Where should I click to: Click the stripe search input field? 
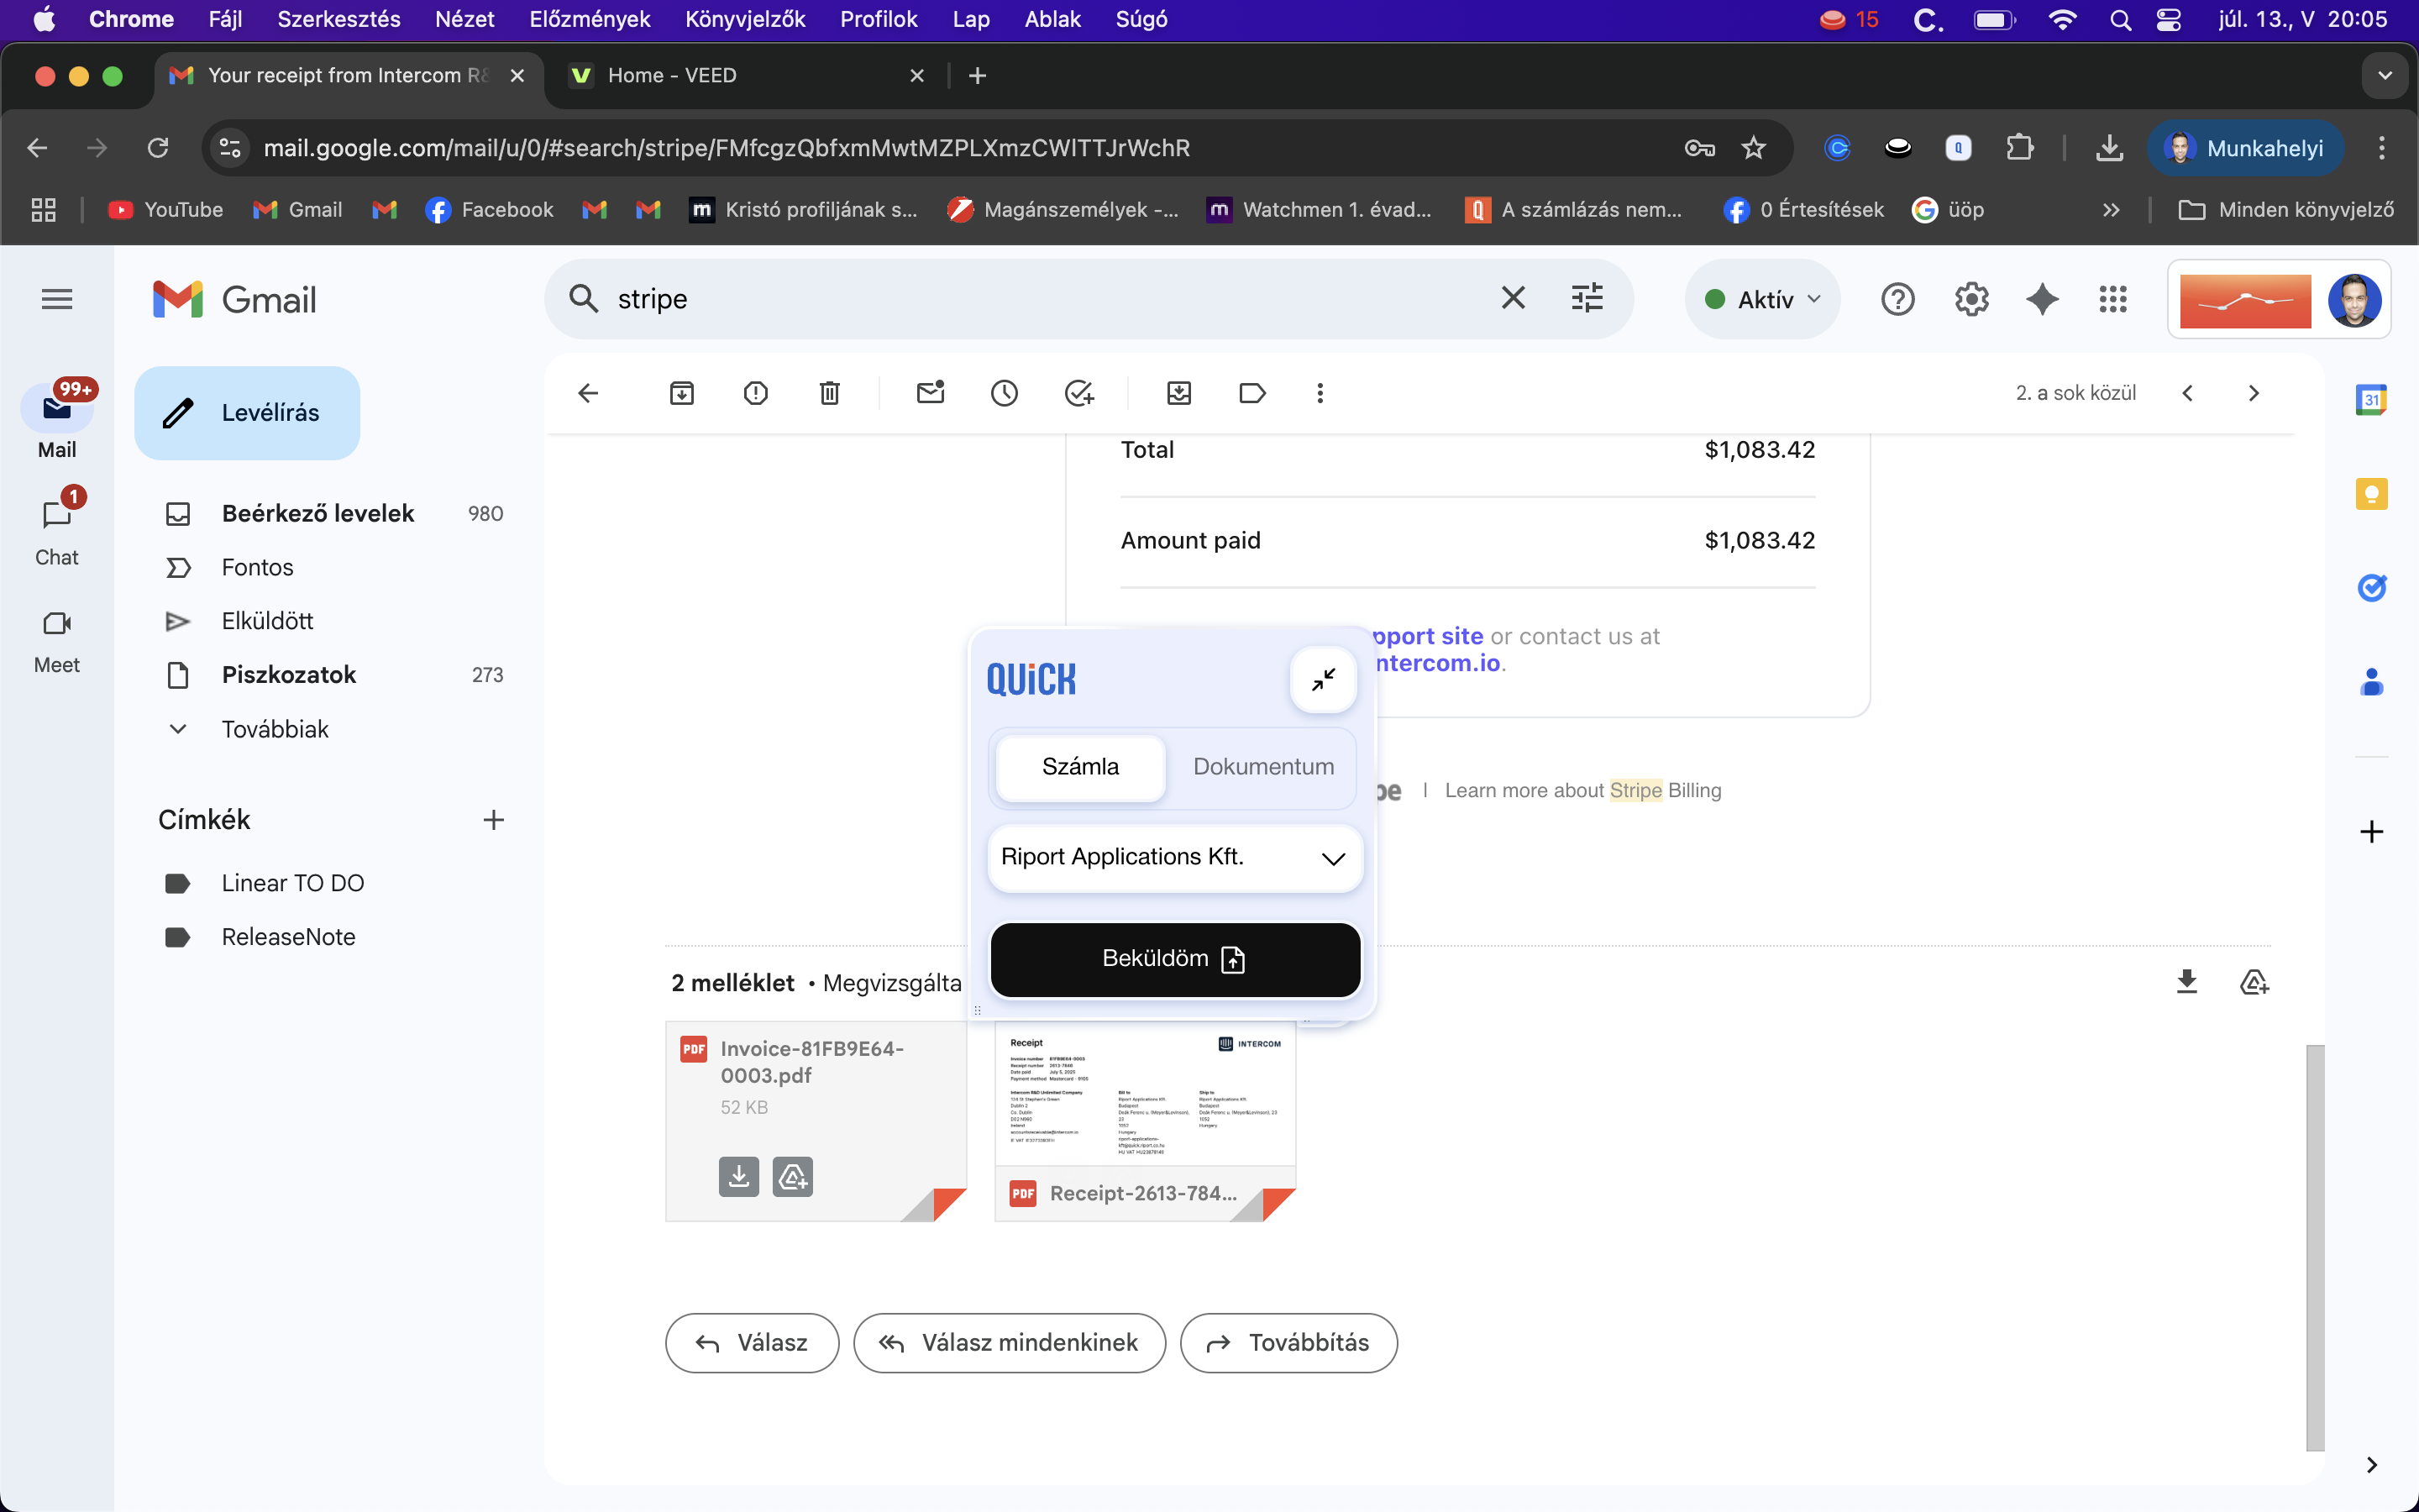pos(1050,298)
